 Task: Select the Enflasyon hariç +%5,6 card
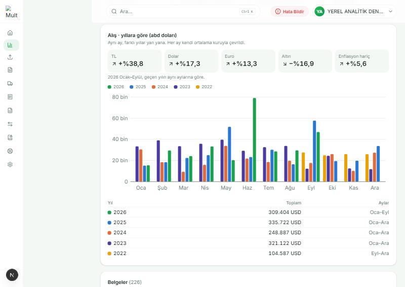coord(362,61)
